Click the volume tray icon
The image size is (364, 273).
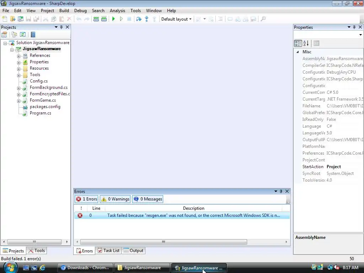(337, 267)
